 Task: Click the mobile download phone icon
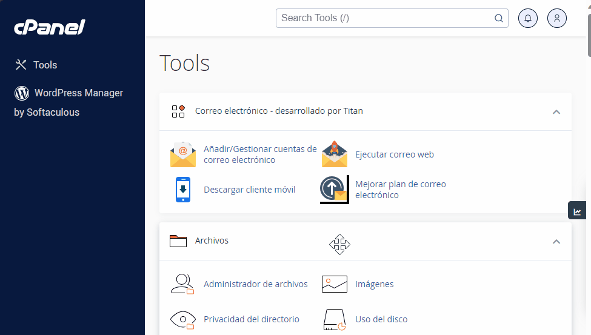pyautogui.click(x=183, y=190)
